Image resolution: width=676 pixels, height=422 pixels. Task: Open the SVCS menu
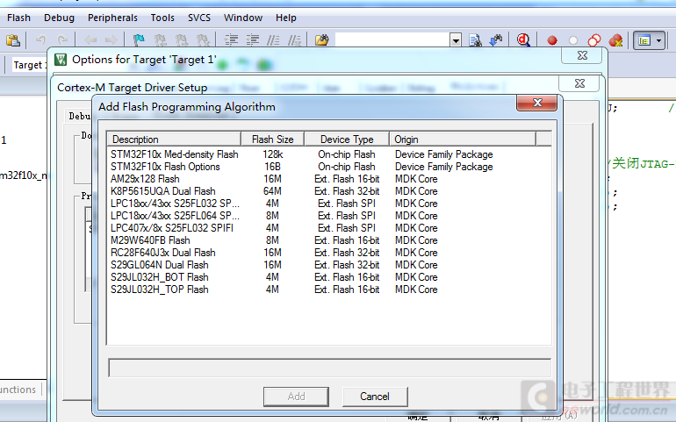[x=199, y=18]
